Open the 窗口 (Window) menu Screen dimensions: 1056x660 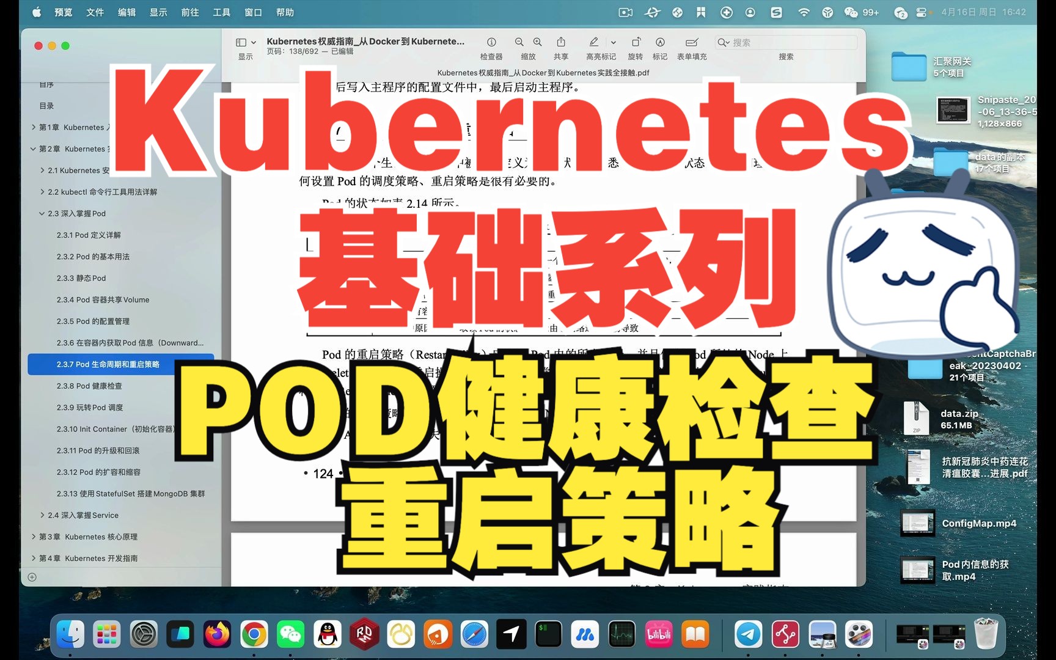(253, 12)
